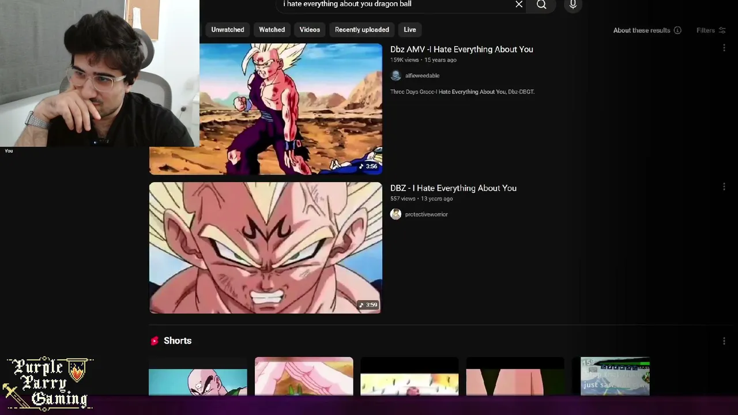Open the second Short with the pink thumbnail
The height and width of the screenshot is (415, 738).
304,376
